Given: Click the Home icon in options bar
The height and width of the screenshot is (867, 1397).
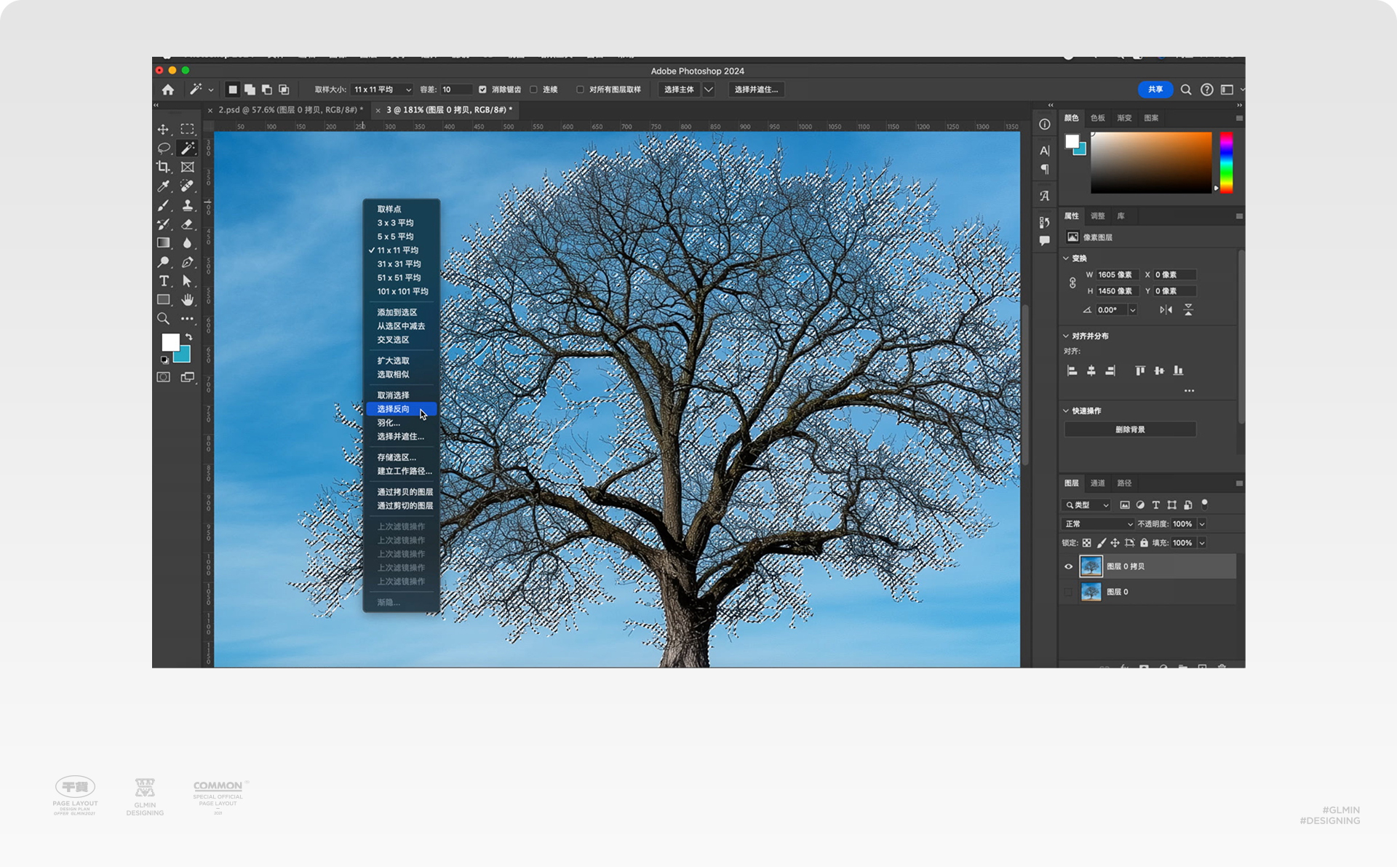Looking at the screenshot, I should [168, 90].
